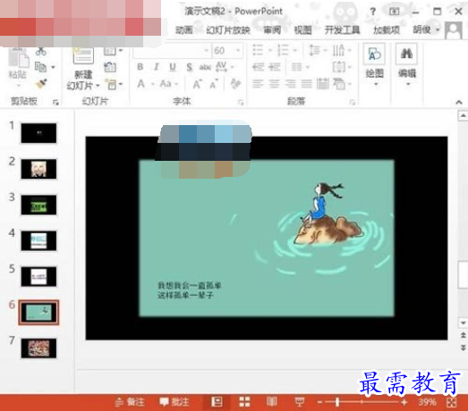Image resolution: width=468 pixels, height=411 pixels.
Task: Decrease the list indent level
Action: 259,67
